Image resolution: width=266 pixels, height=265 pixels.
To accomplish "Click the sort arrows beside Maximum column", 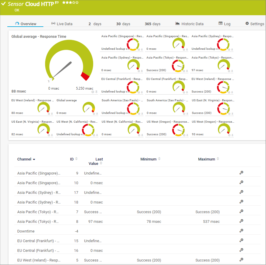I will (218, 159).
